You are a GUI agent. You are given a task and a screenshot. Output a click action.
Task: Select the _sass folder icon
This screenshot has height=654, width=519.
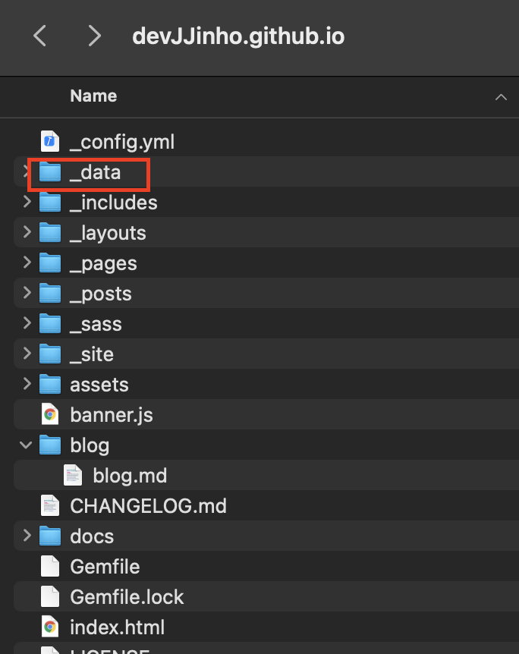click(50, 324)
